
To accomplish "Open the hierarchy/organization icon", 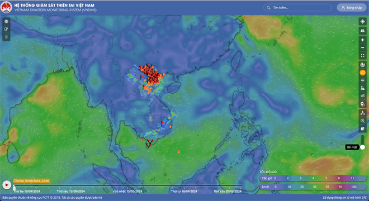I will (362, 113).
